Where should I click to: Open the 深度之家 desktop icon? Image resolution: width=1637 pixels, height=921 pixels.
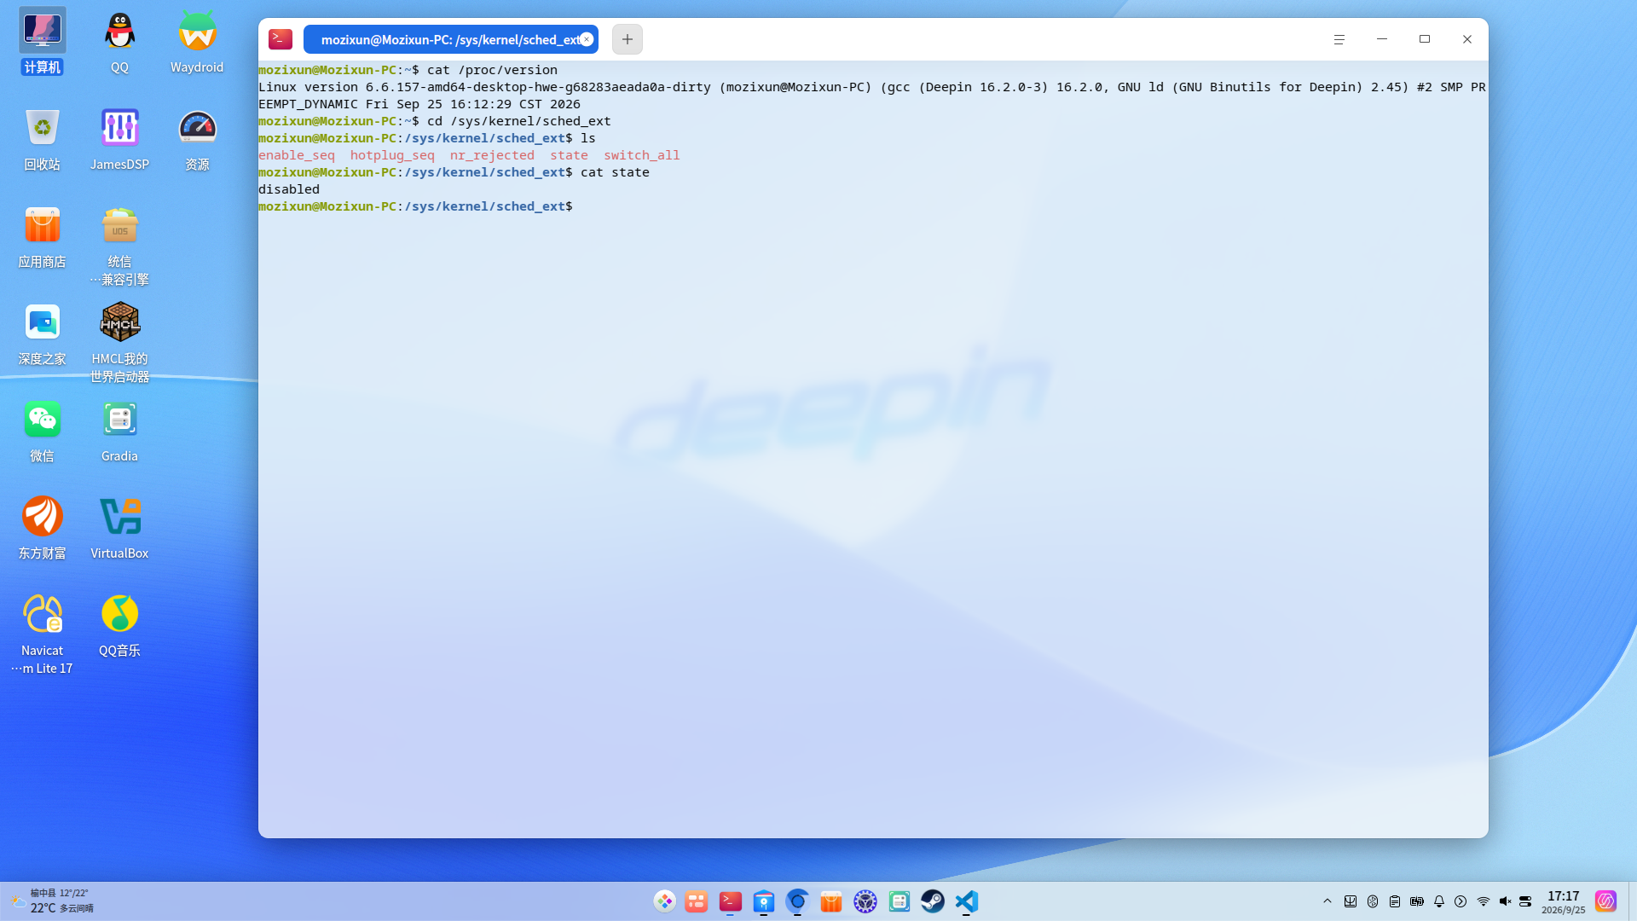[x=42, y=333]
